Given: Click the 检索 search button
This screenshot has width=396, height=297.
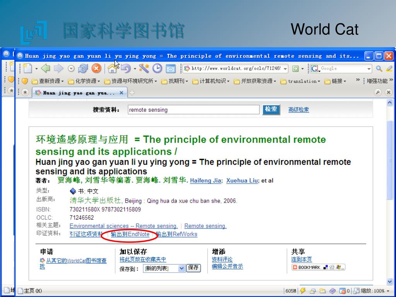Looking at the screenshot, I should click(x=271, y=109).
